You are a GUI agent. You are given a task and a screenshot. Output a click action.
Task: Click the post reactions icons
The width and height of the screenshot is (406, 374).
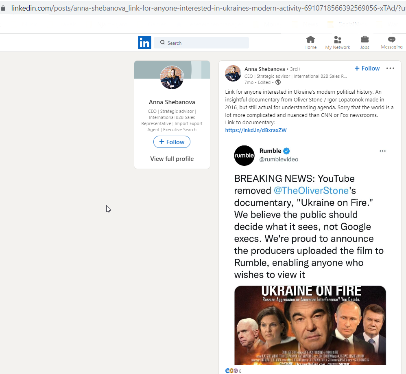231,371
